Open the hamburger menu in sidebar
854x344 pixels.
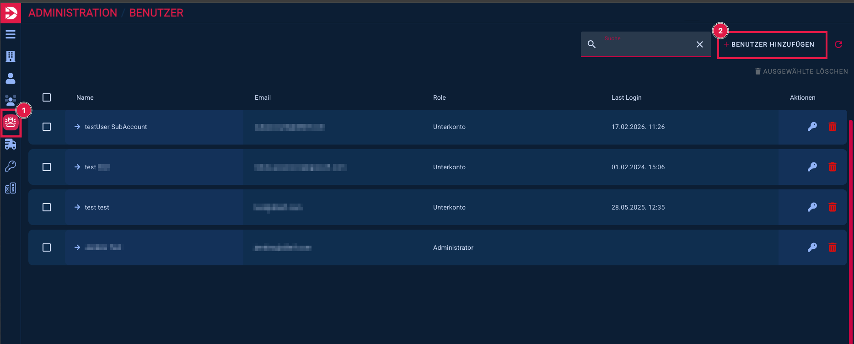pyautogui.click(x=11, y=34)
